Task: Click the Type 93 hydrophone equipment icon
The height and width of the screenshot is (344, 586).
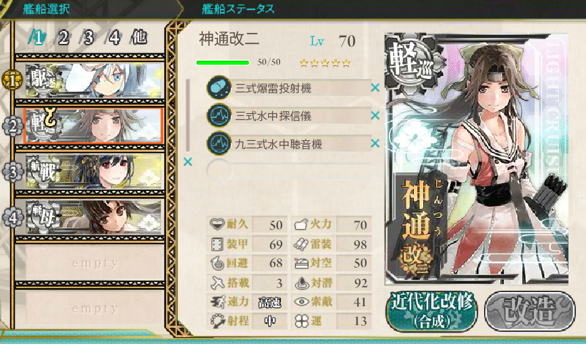Action: tap(219, 144)
